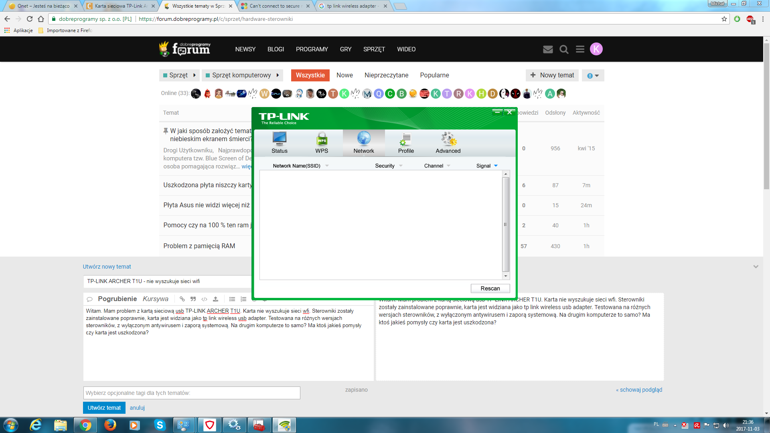Screen dimensions: 770x433
Task: Click the Aktywność column header
Action: pos(586,113)
